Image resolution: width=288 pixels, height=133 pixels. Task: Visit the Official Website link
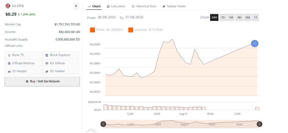[x=23, y=63]
